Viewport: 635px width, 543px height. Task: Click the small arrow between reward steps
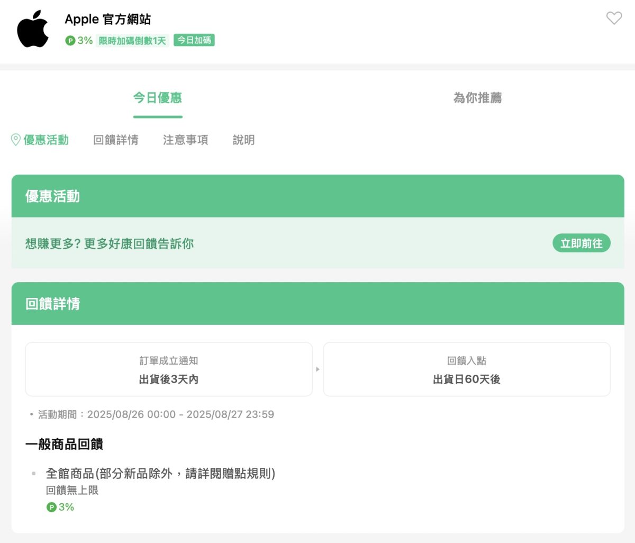[x=317, y=369]
